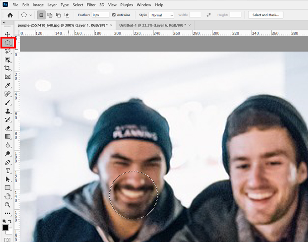Open the Plugins menu
Viewport: 308px width, 242px height.
[x=126, y=5]
